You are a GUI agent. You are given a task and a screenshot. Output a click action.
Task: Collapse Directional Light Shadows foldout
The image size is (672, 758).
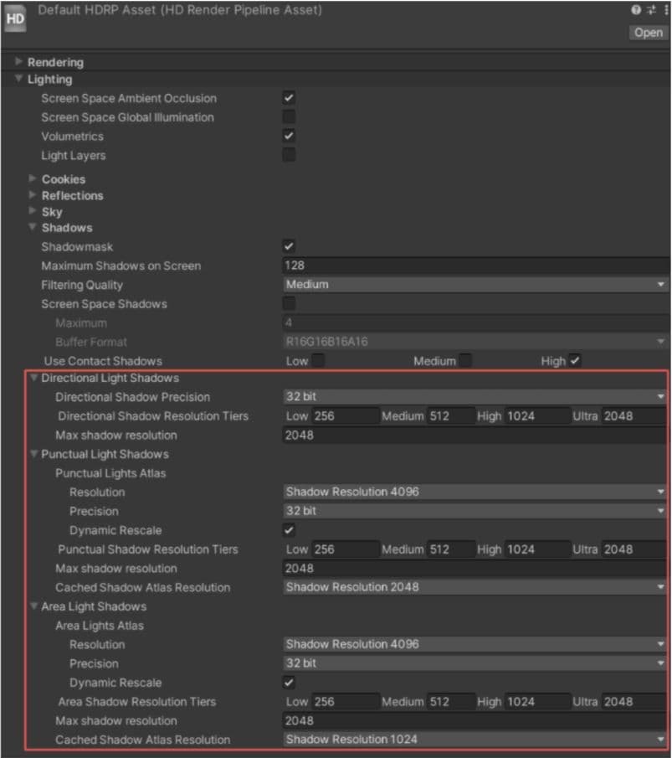[x=33, y=378]
